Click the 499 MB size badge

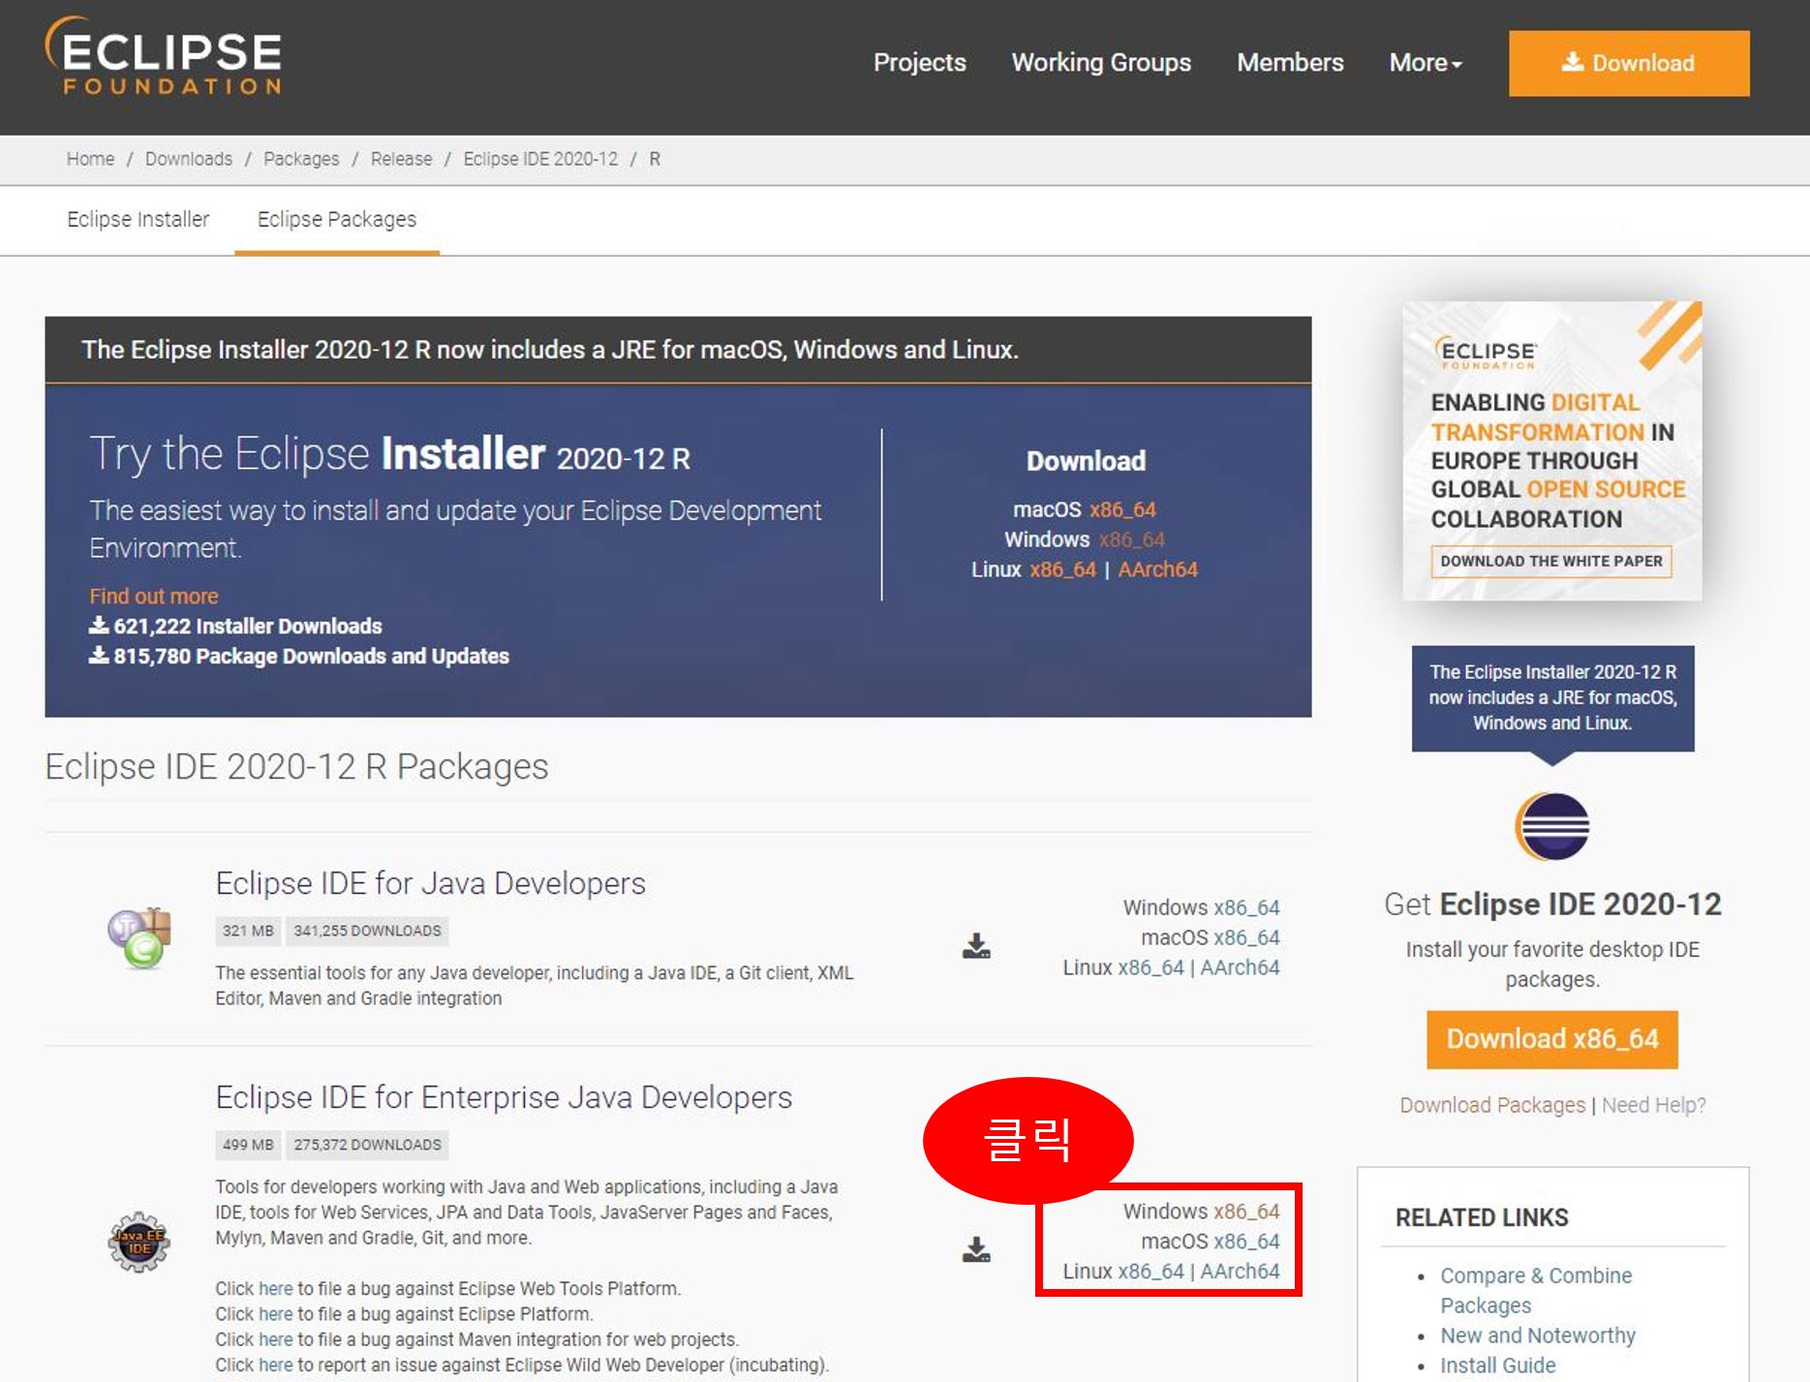pyautogui.click(x=248, y=1145)
